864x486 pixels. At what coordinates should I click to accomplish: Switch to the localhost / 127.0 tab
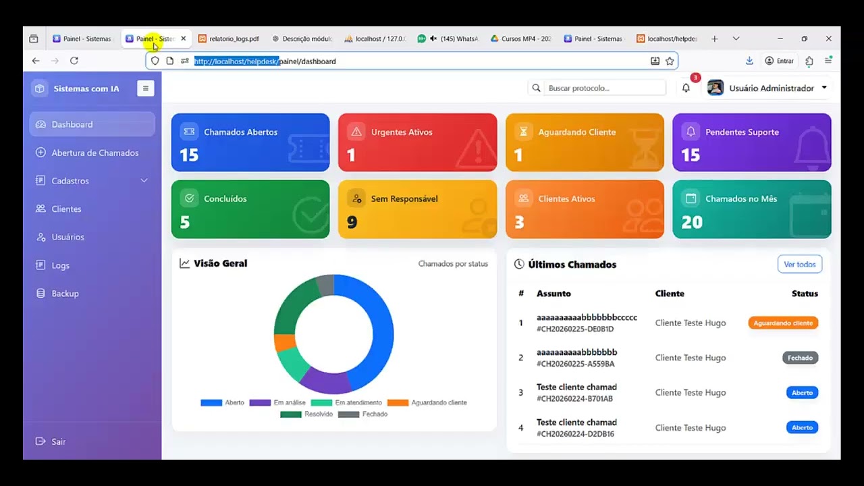[x=375, y=38]
